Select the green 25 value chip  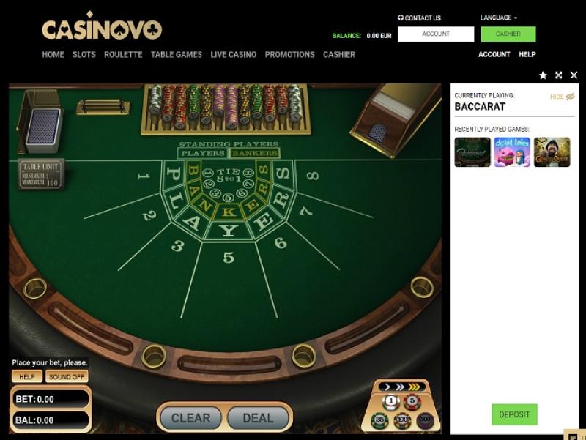coord(379,420)
